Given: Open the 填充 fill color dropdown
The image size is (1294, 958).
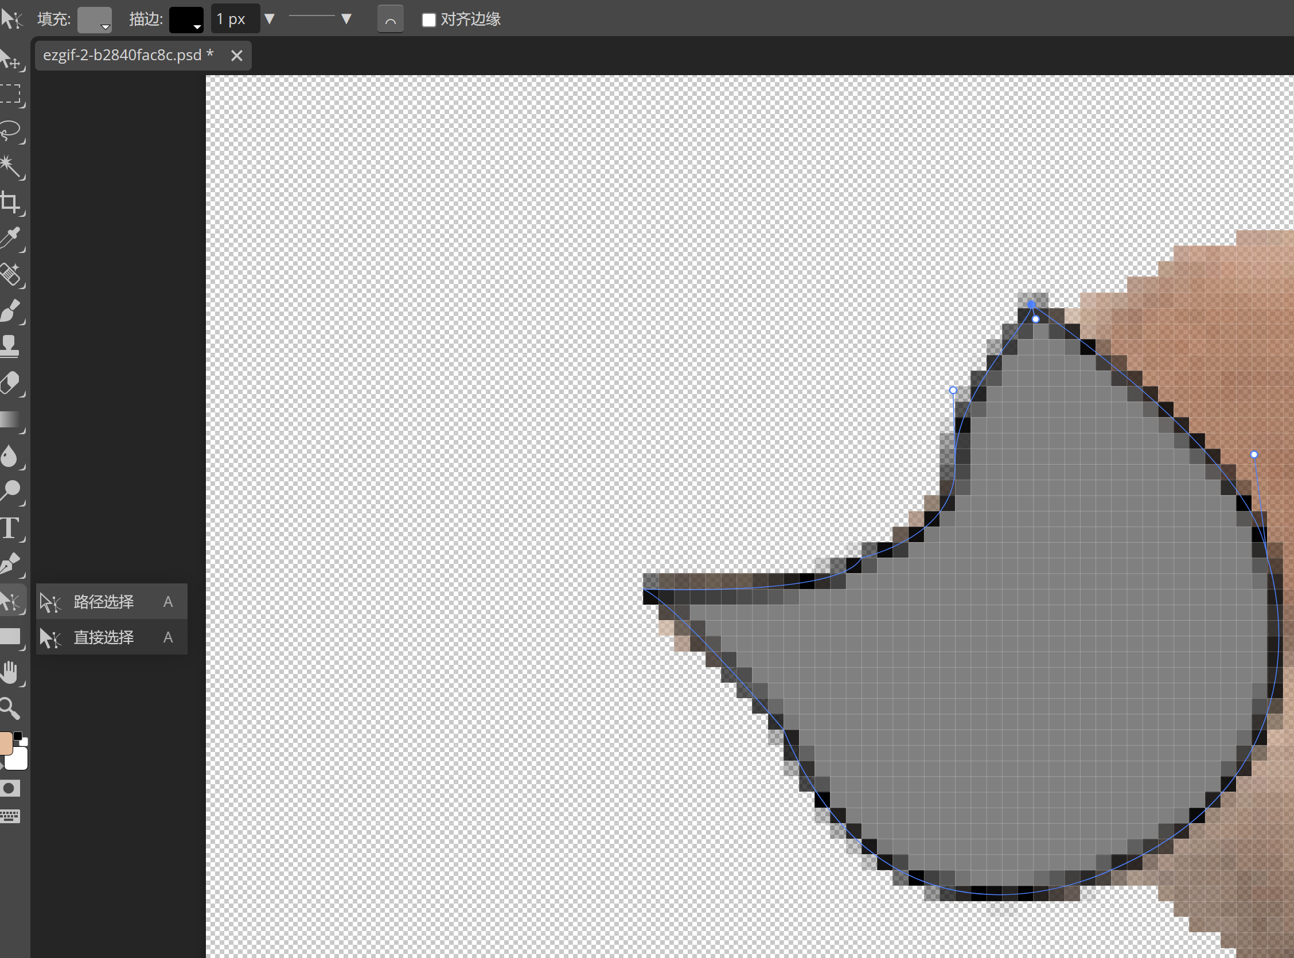Looking at the screenshot, I should click(x=95, y=19).
